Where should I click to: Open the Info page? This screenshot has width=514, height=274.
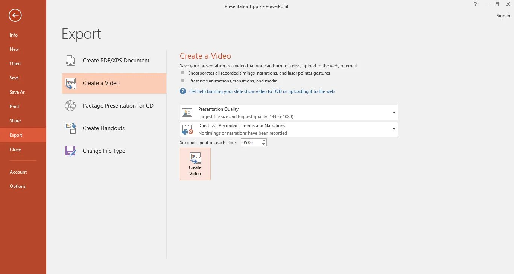click(23, 35)
